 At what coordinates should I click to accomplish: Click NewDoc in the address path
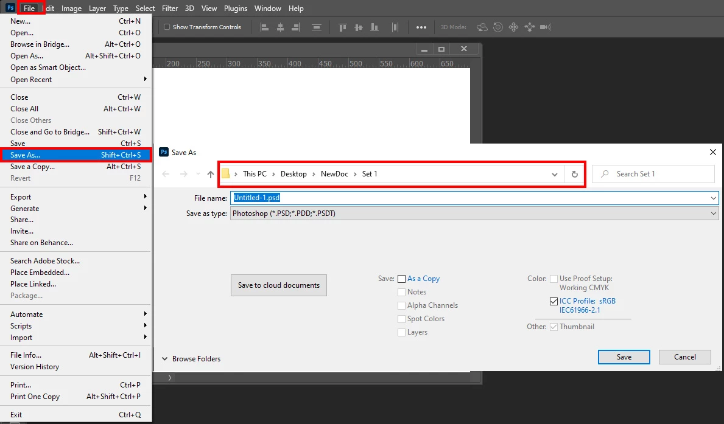[334, 174]
